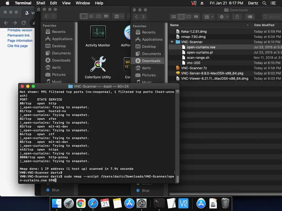
Task: Switch Downloads window to column view
Action: click(189, 17)
